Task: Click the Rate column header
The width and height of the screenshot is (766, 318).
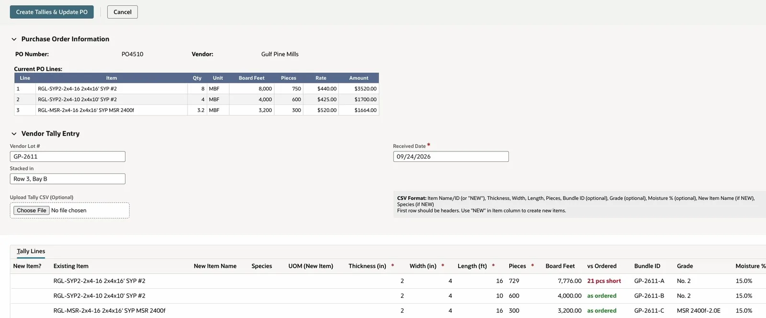Action: pyautogui.click(x=321, y=78)
